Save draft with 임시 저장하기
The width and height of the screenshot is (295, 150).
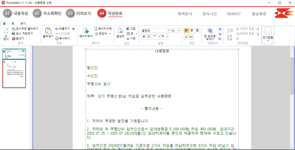pos(22,34)
